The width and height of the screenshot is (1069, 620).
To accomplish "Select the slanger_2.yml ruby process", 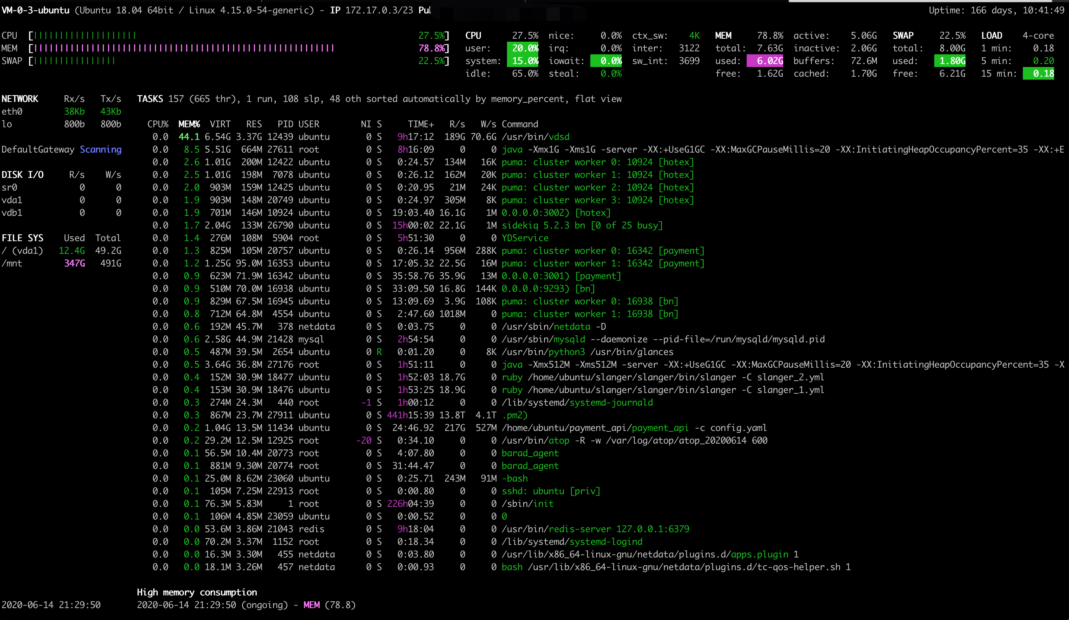I will coord(488,377).
